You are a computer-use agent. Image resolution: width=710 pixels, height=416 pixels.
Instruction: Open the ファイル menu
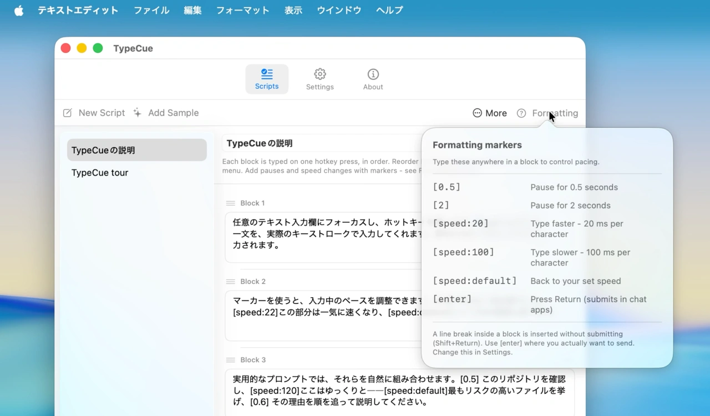pyautogui.click(x=151, y=11)
